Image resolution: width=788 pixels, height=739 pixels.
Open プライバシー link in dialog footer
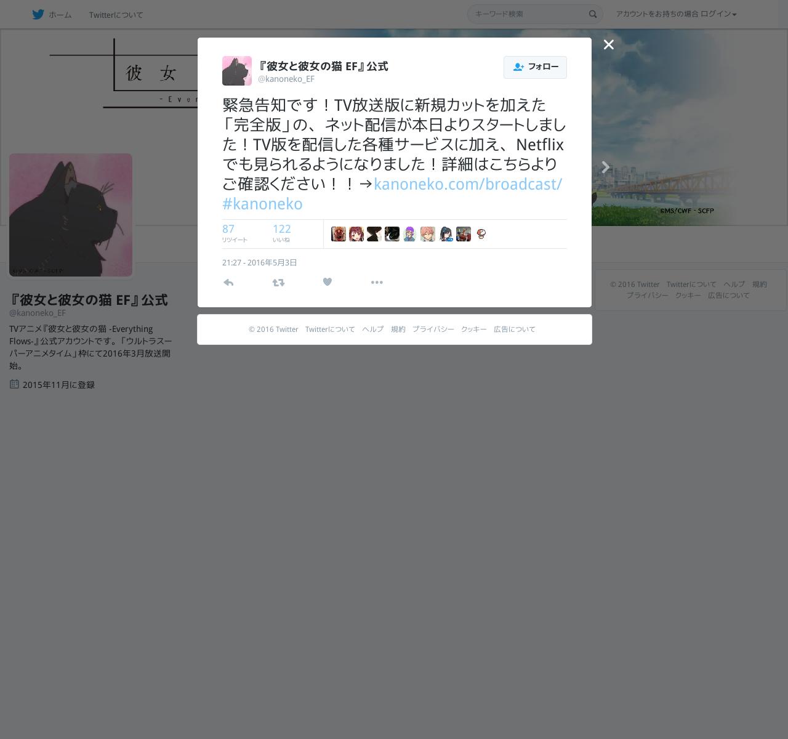tap(433, 329)
